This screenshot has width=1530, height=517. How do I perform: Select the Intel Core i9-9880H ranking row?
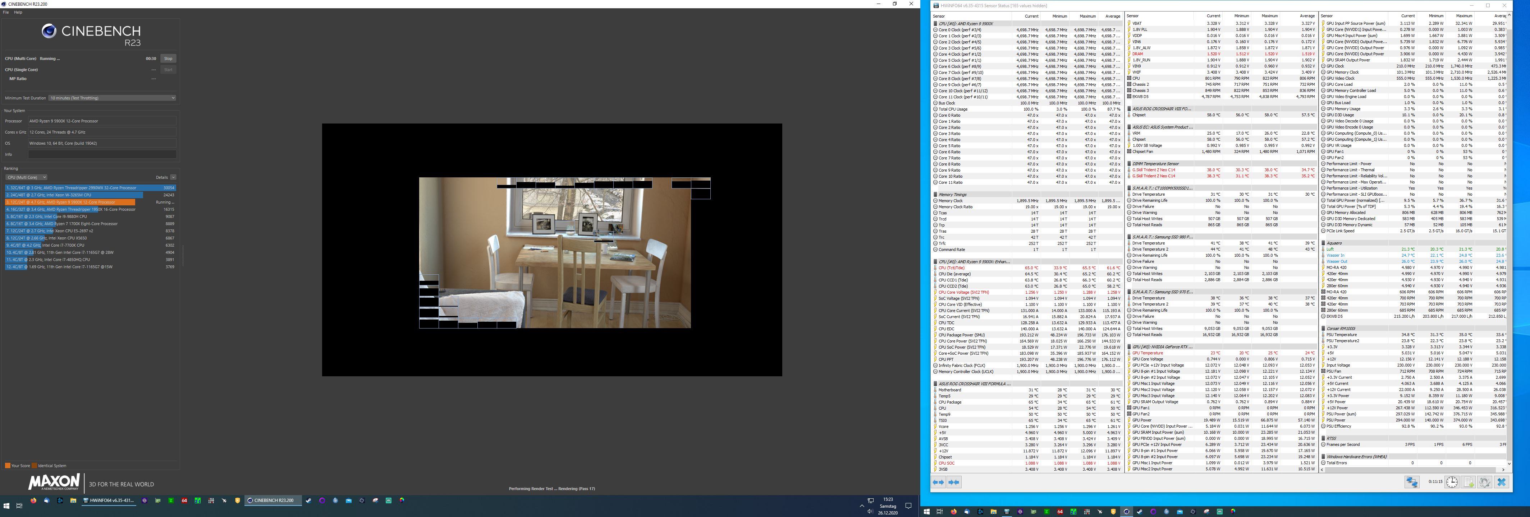point(90,216)
